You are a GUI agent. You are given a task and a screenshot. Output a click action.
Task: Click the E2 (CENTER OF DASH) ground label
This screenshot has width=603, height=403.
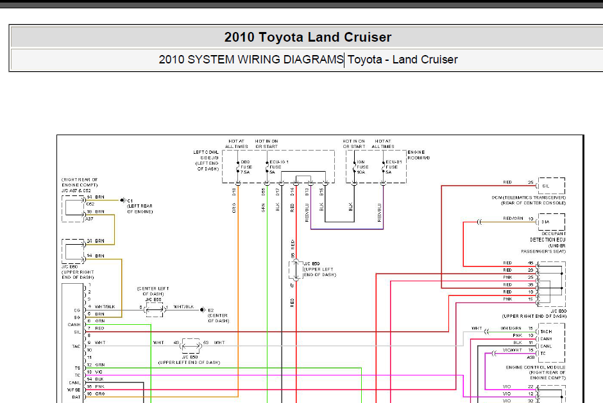[218, 315]
